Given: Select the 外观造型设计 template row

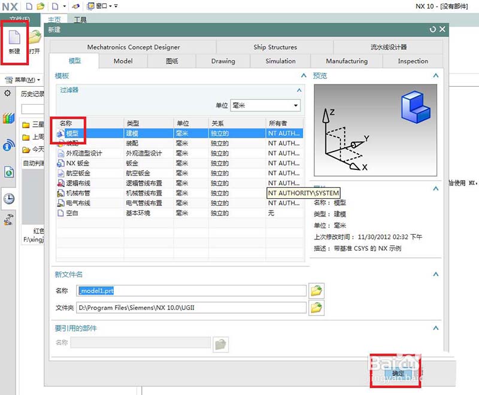Looking at the screenshot, I should (x=180, y=153).
